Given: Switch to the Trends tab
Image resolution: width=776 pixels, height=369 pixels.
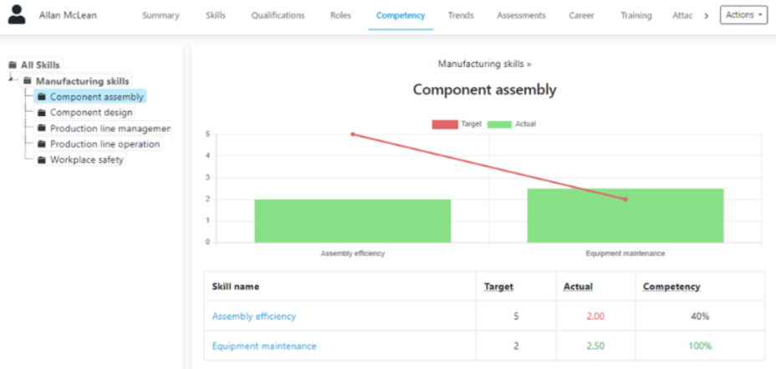Looking at the screenshot, I should point(461,16).
